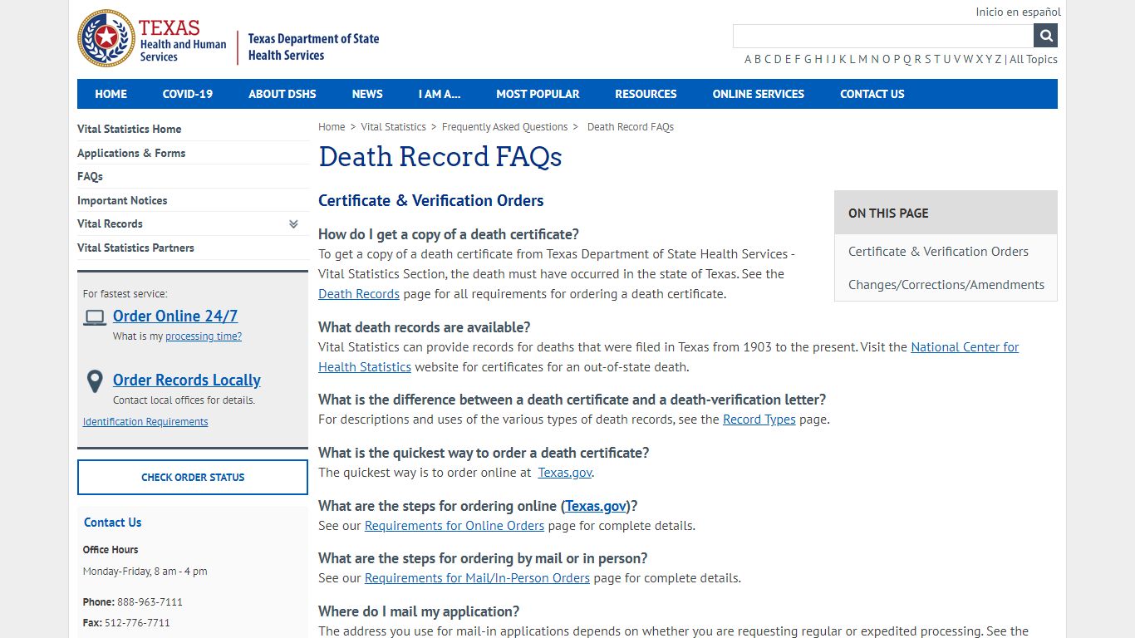Screen dimensions: 1135x638
Task: Jump to Changes/Corrections/Amendments on this page
Action: pyautogui.click(x=946, y=284)
